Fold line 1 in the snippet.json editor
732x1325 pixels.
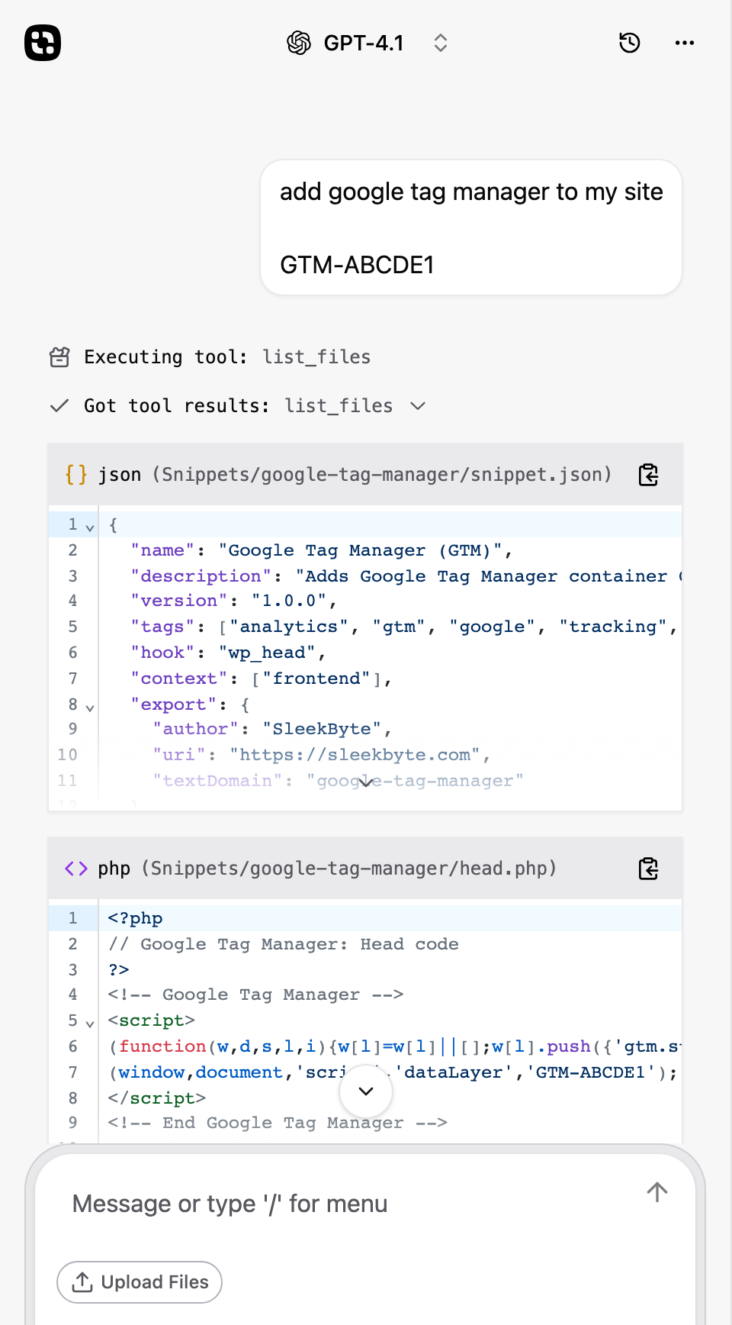coord(90,527)
